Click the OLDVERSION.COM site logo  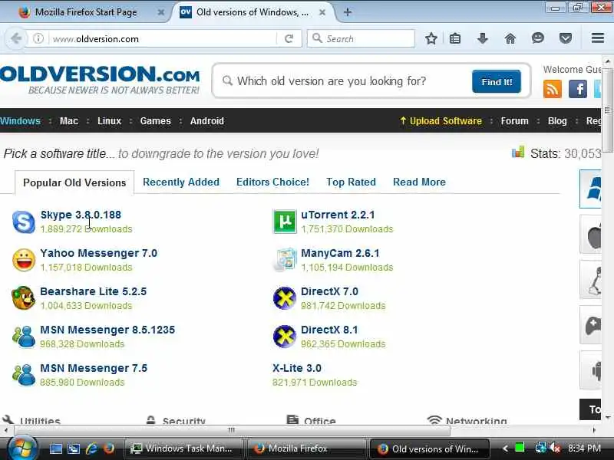[100, 80]
